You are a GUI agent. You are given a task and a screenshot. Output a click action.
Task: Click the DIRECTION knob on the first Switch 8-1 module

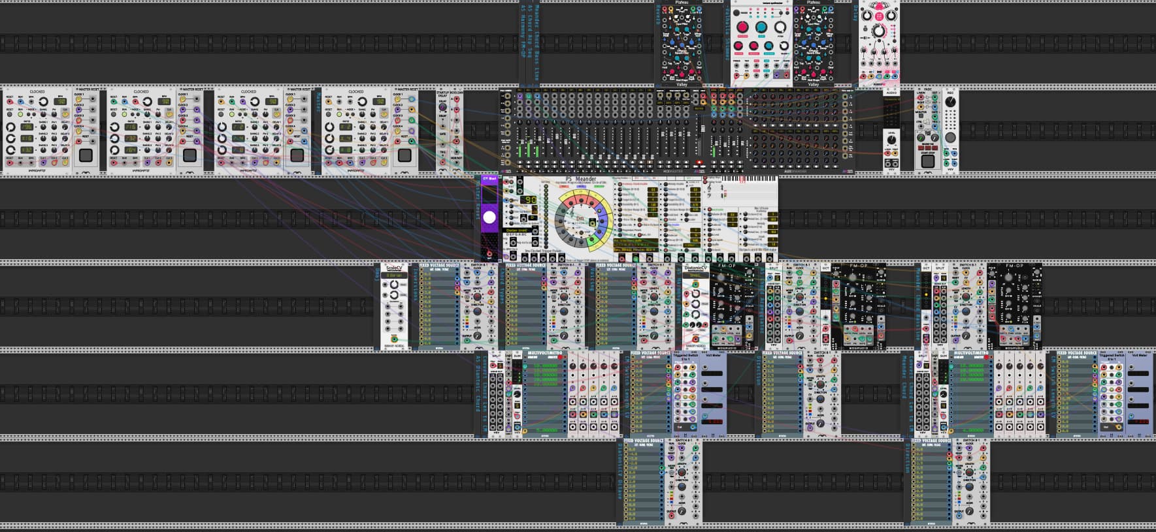476,312
